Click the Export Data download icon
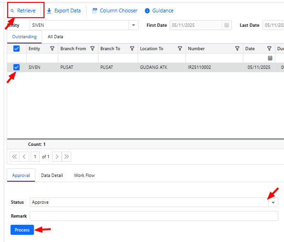 (x=49, y=11)
